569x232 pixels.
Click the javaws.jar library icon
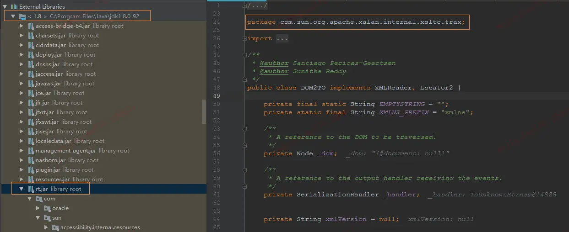[31, 84]
